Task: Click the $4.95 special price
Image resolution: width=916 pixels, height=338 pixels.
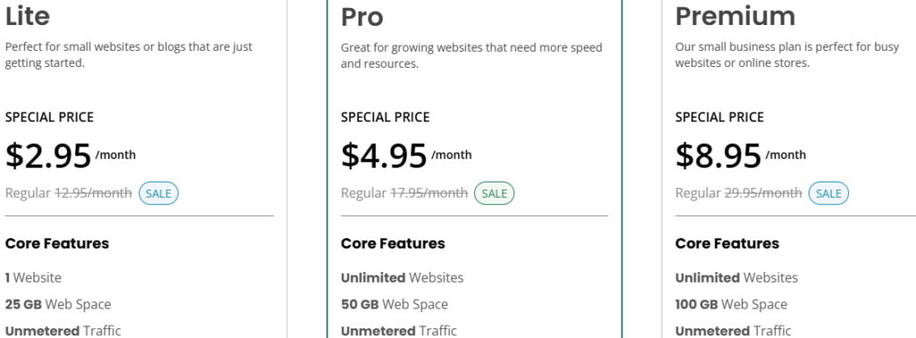Action: click(384, 156)
